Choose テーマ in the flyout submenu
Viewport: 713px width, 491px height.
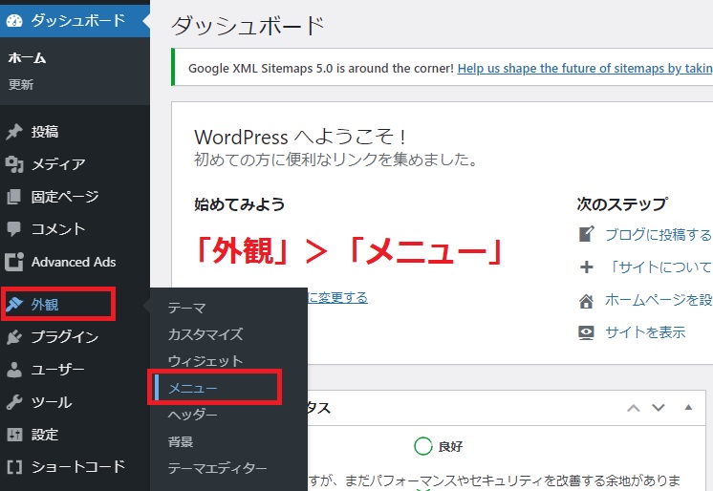coord(187,308)
